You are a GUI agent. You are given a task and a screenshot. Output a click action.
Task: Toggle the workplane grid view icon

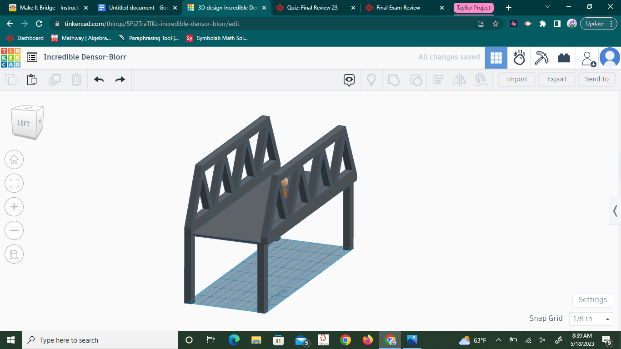(496, 57)
